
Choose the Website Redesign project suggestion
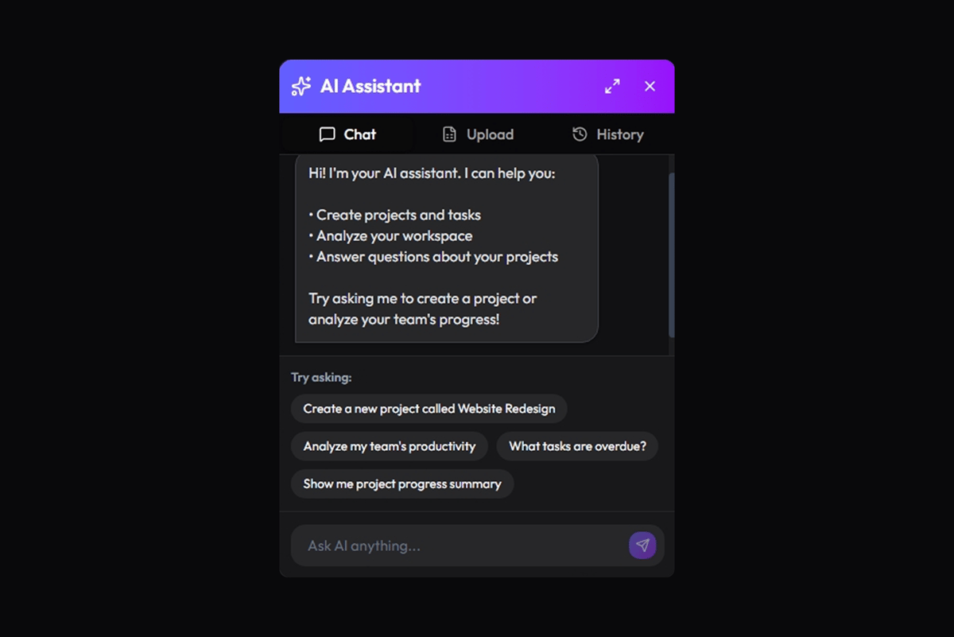tap(429, 409)
